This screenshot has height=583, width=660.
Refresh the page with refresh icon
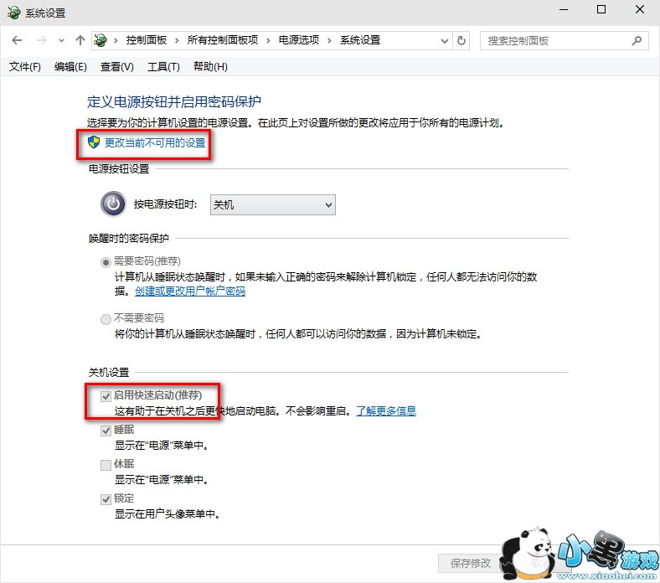point(461,41)
